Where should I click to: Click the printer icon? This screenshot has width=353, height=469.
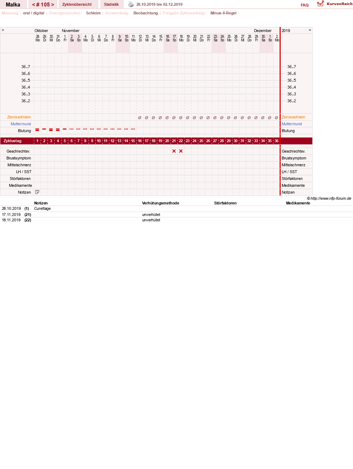[131, 4]
